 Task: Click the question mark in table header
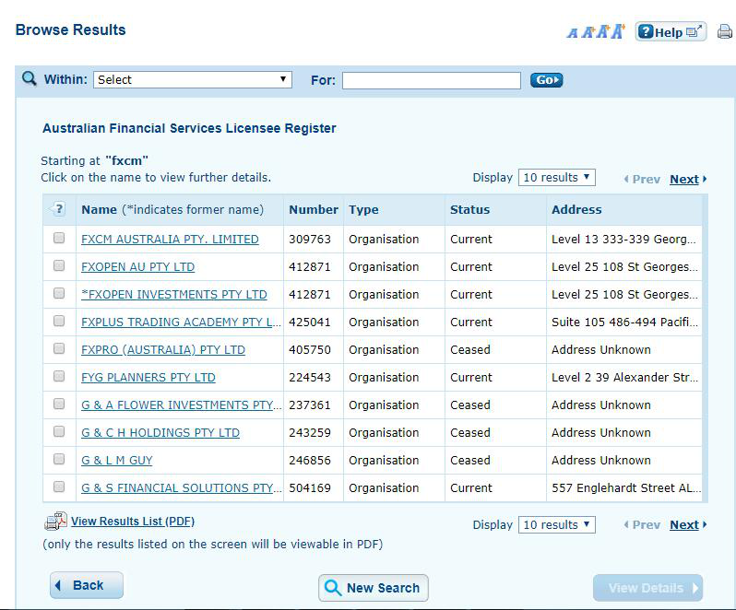tap(59, 209)
